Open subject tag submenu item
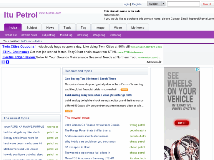The width and height of the screenshot is (214, 160). pyautogui.click(x=49, y=35)
